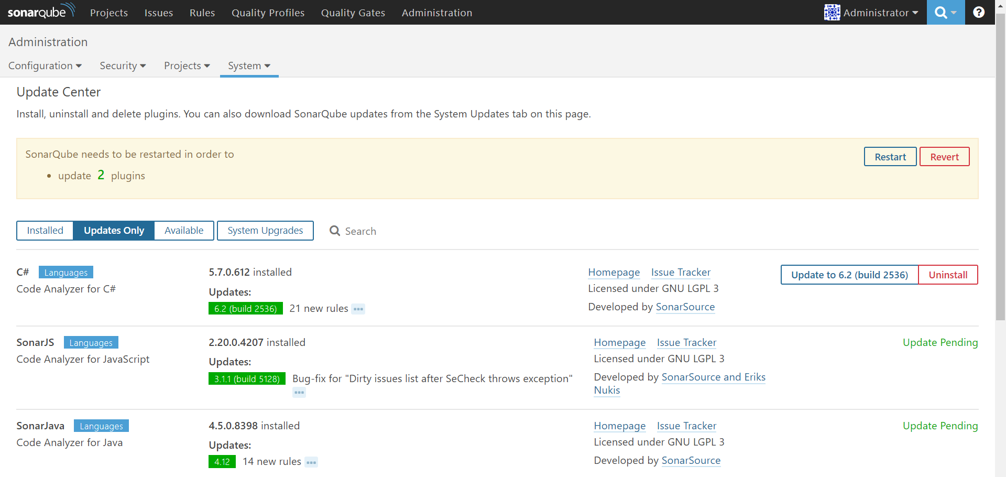Click 'Code Analyzer for JavaScript' description

point(83,359)
